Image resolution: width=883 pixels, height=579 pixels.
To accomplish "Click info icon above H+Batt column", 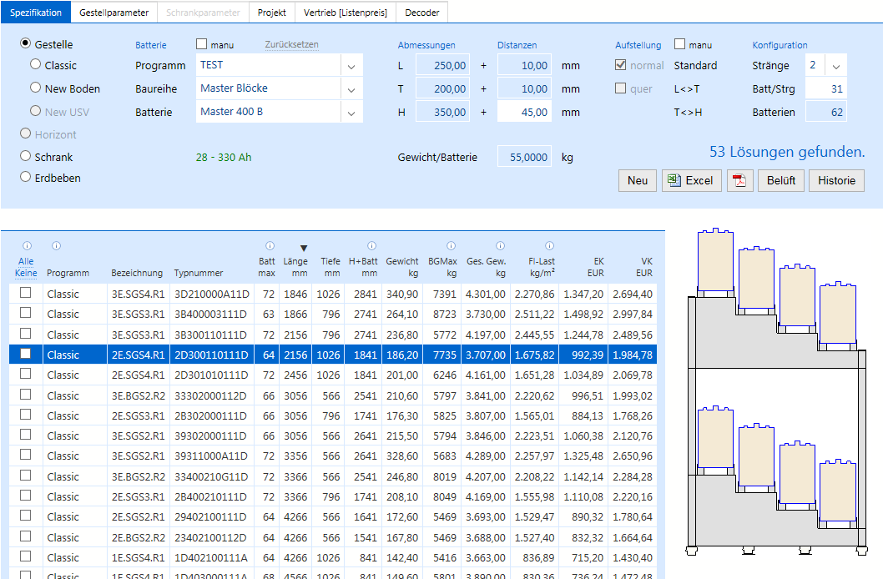I will [x=371, y=246].
